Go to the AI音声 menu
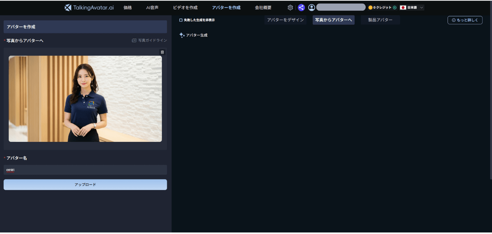Screen dimensions: 492x234 click(152, 7)
